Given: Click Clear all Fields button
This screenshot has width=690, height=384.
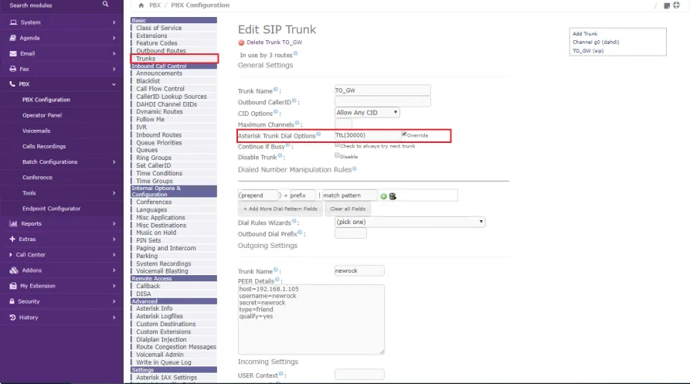Looking at the screenshot, I should (348, 209).
